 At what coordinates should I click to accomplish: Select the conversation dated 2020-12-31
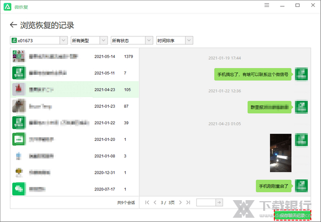pyautogui.click(x=74, y=172)
